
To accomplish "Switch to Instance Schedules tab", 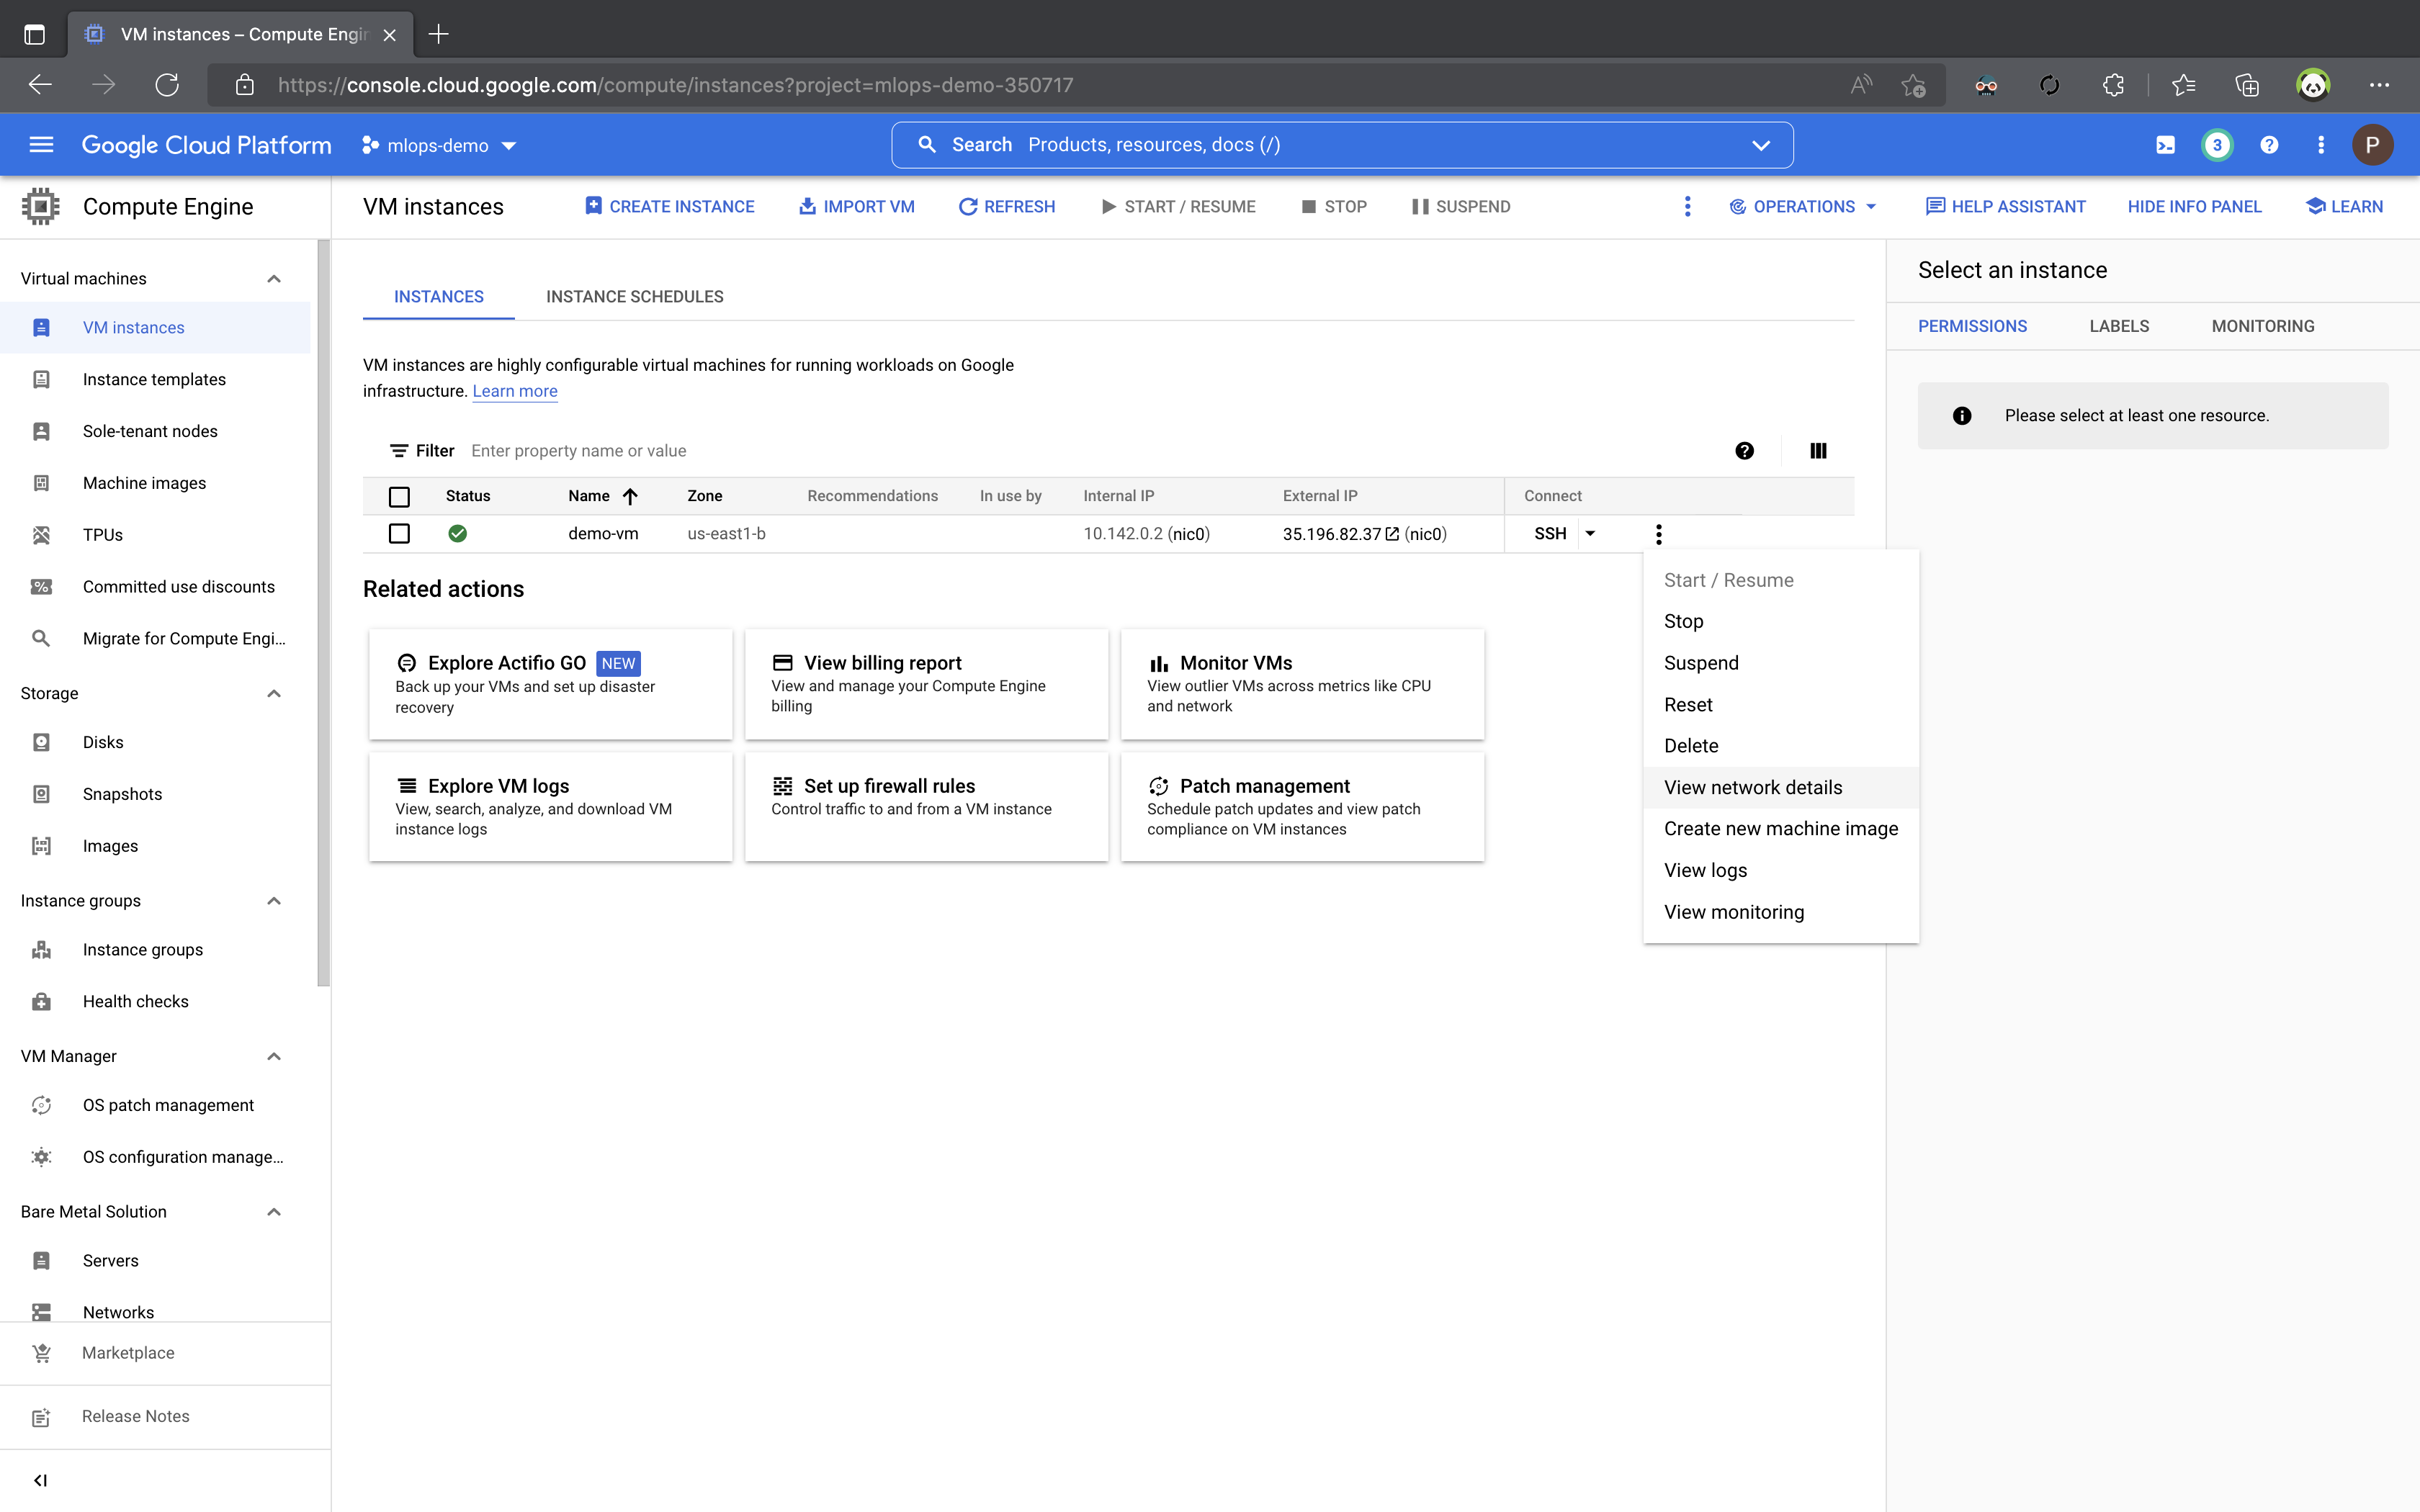I will point(634,297).
